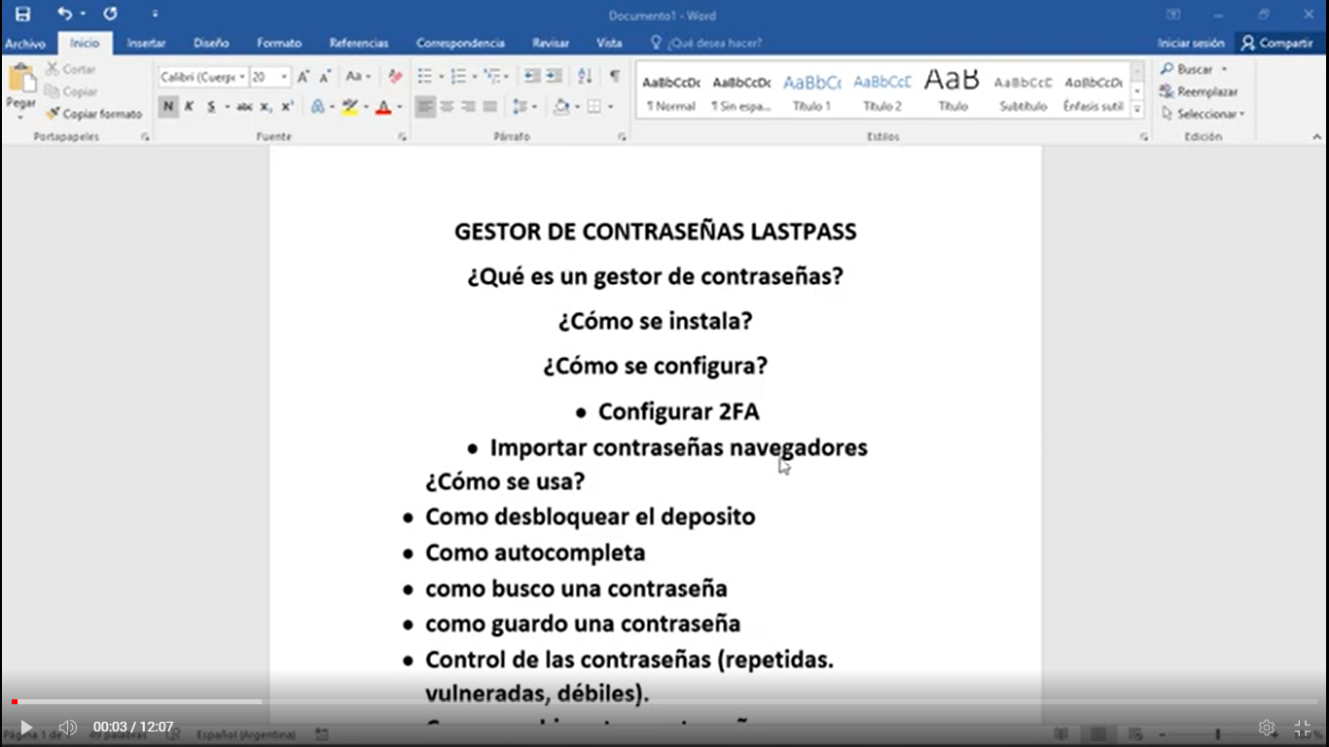Click Buscar button

tap(1194, 69)
